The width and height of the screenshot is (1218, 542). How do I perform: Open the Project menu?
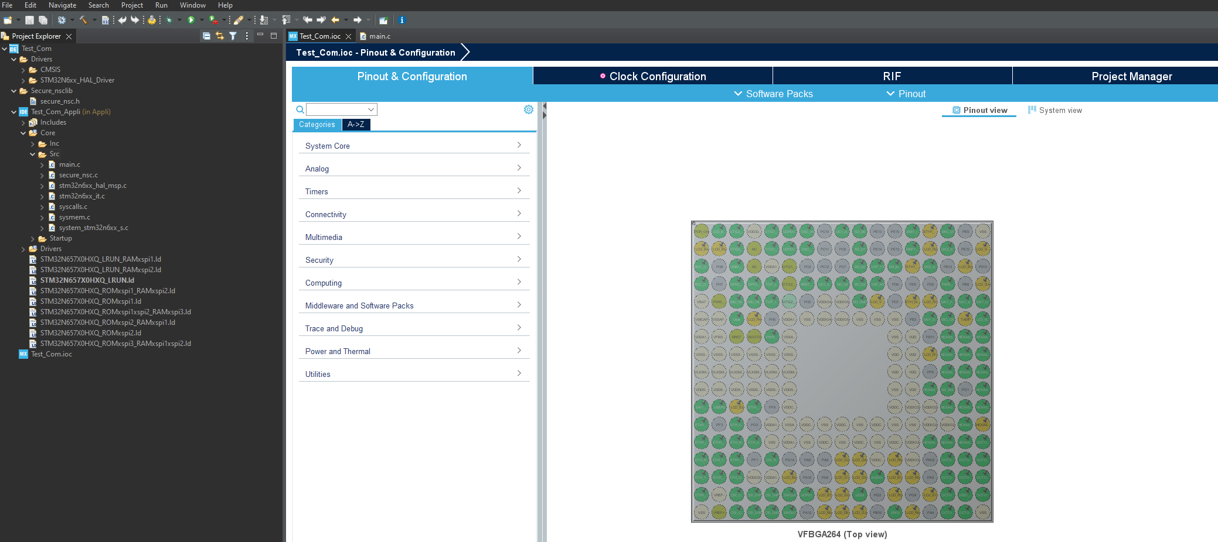coord(132,5)
